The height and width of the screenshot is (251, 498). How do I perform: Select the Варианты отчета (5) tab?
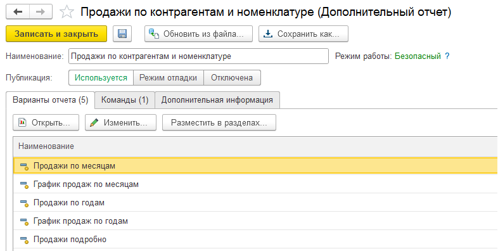[x=50, y=100]
